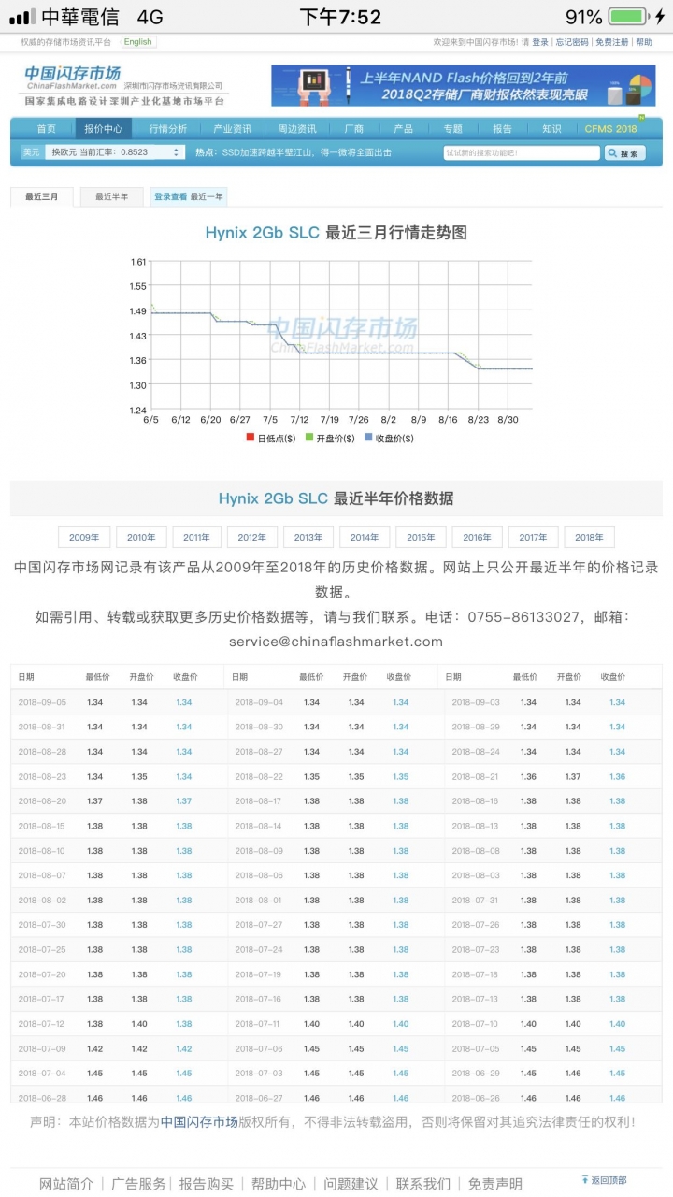This screenshot has width=673, height=1197.
Task: Select the 2018年 year button
Action: (590, 537)
